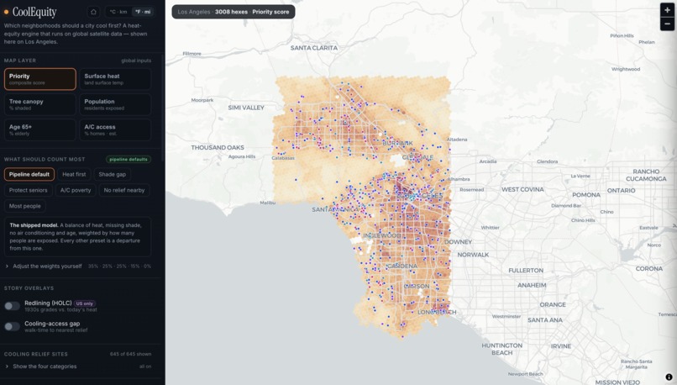
Task: Click the LONG BEACH map label
Action: [x=437, y=312]
